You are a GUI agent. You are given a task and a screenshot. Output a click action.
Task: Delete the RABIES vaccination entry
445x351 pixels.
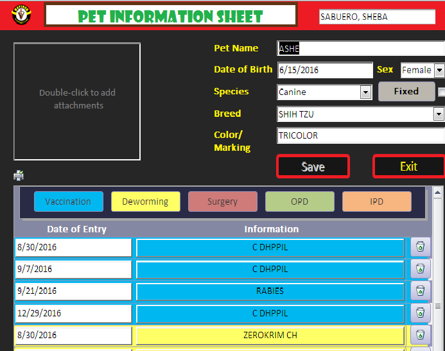[420, 291]
